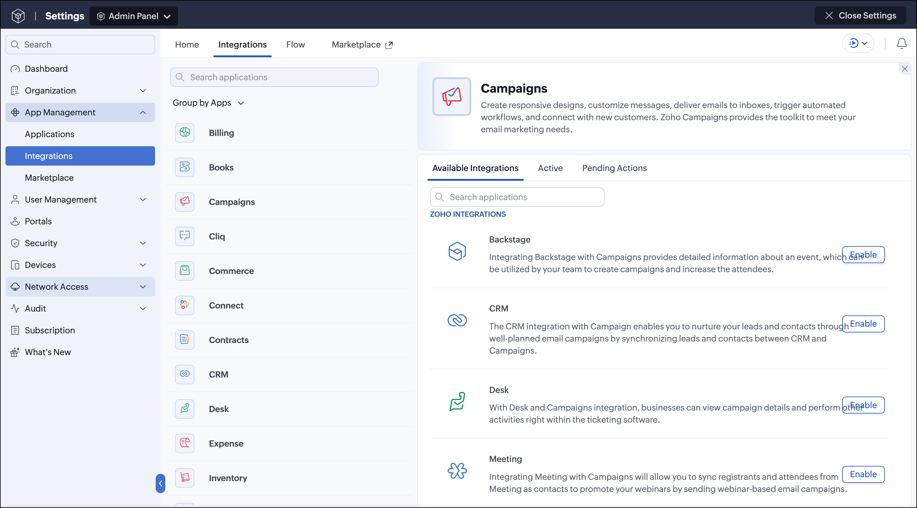Image resolution: width=917 pixels, height=508 pixels.
Task: Select the Contracts row in app list
Action: click(x=289, y=340)
